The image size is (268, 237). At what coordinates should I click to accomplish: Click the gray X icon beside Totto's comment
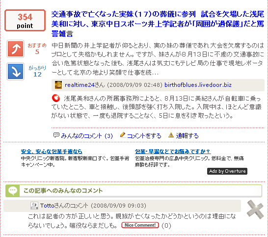point(255,210)
